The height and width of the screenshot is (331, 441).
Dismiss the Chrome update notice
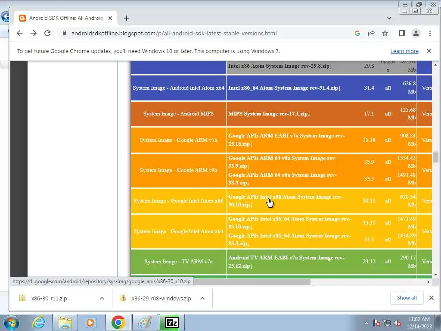(429, 51)
